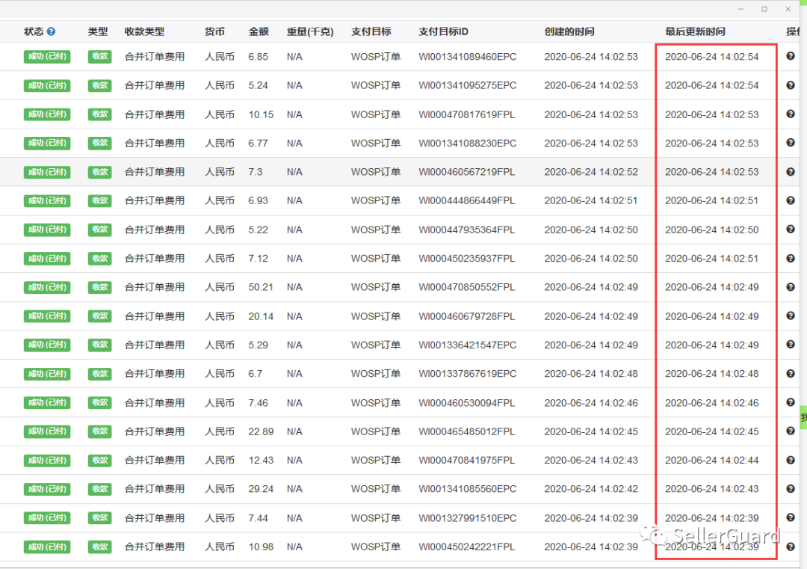Click last updated time 2020-06-24 14:02:44
The height and width of the screenshot is (569, 807).
[712, 461]
